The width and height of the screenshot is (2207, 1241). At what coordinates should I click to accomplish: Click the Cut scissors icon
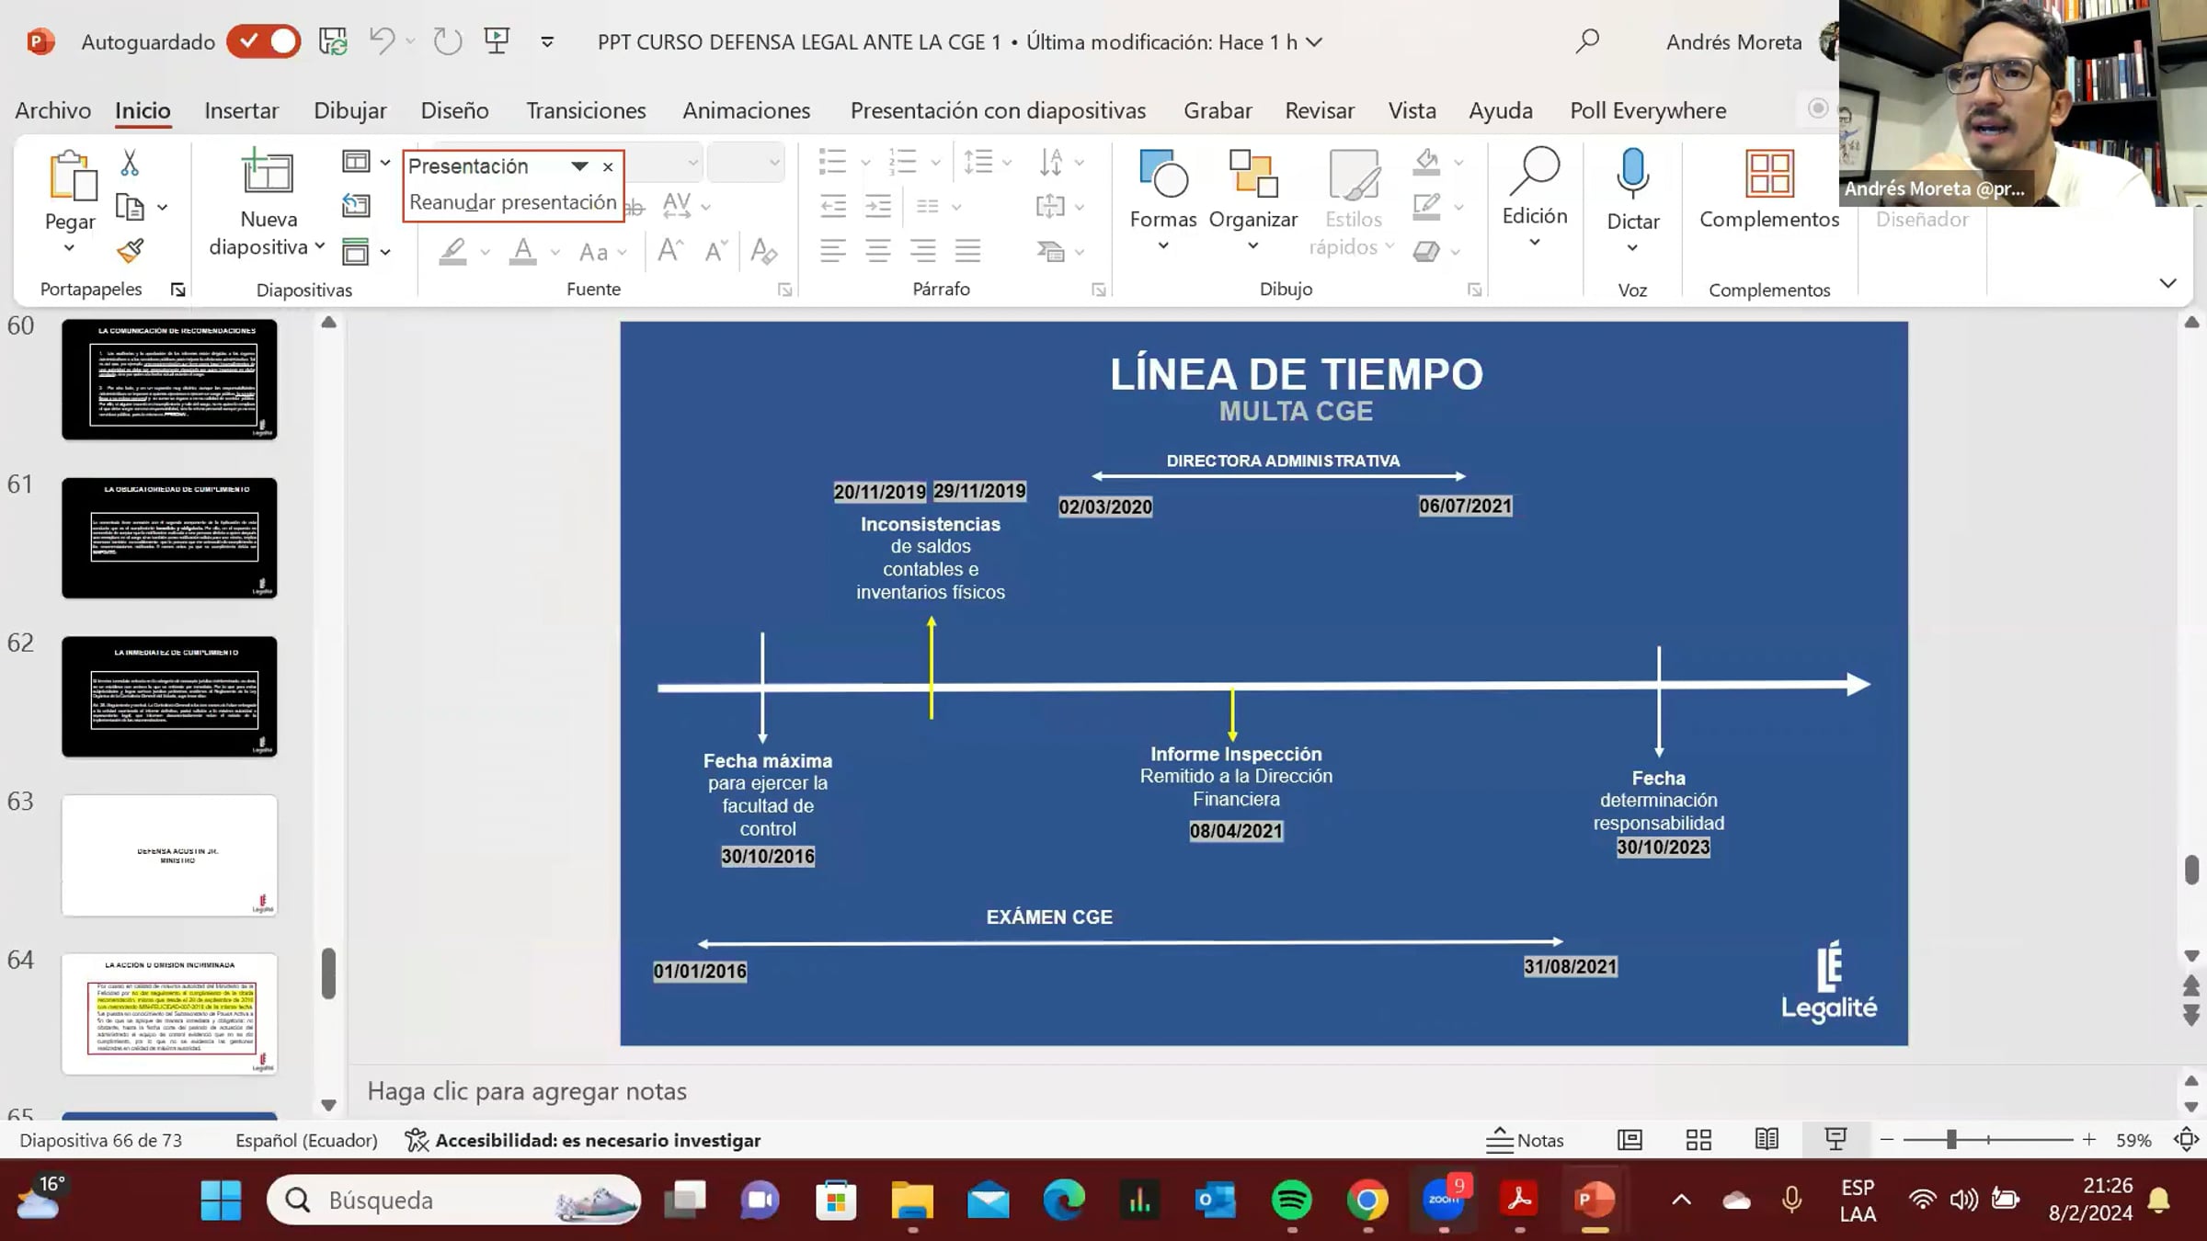pyautogui.click(x=130, y=164)
